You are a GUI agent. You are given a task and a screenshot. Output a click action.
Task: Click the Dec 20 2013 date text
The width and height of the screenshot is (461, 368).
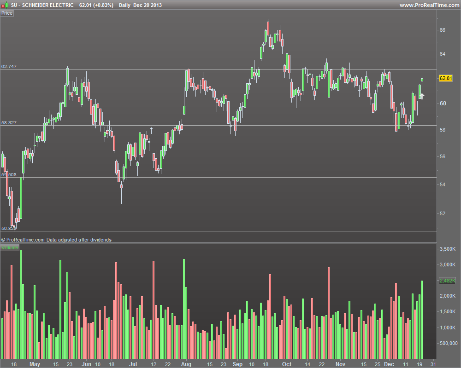[148, 5]
